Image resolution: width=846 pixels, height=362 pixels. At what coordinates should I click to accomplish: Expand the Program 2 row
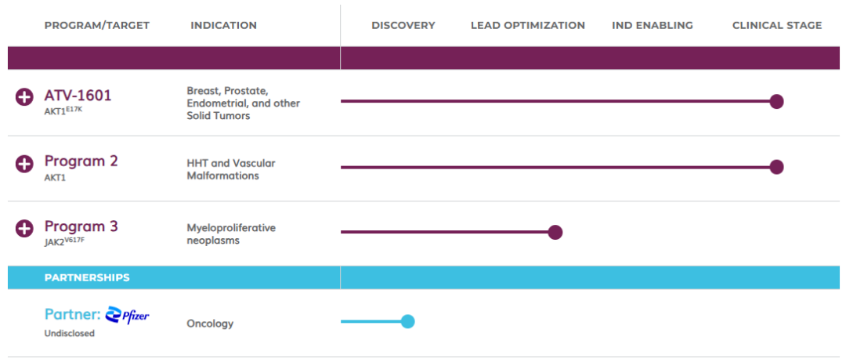24,163
